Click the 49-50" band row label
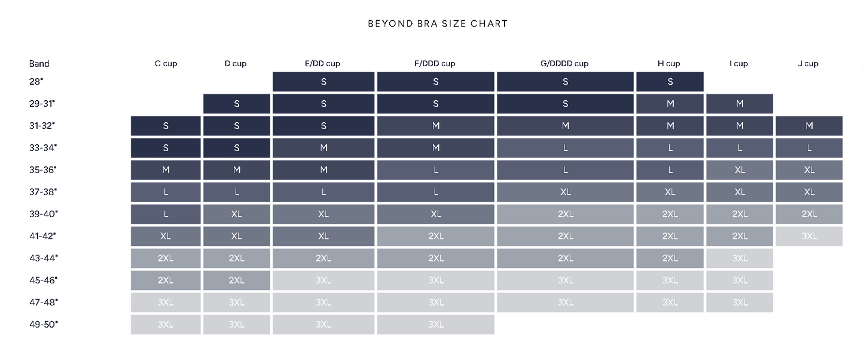The height and width of the screenshot is (364, 864). pyautogui.click(x=42, y=325)
